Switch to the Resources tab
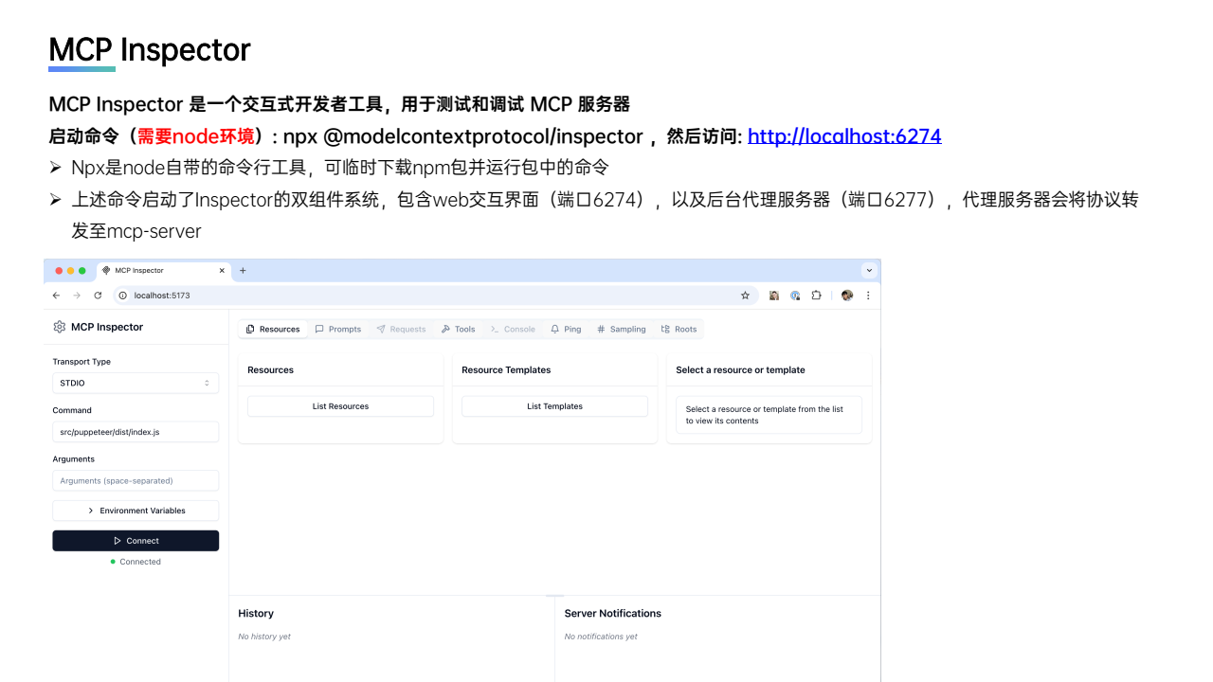The image size is (1213, 682). [273, 330]
